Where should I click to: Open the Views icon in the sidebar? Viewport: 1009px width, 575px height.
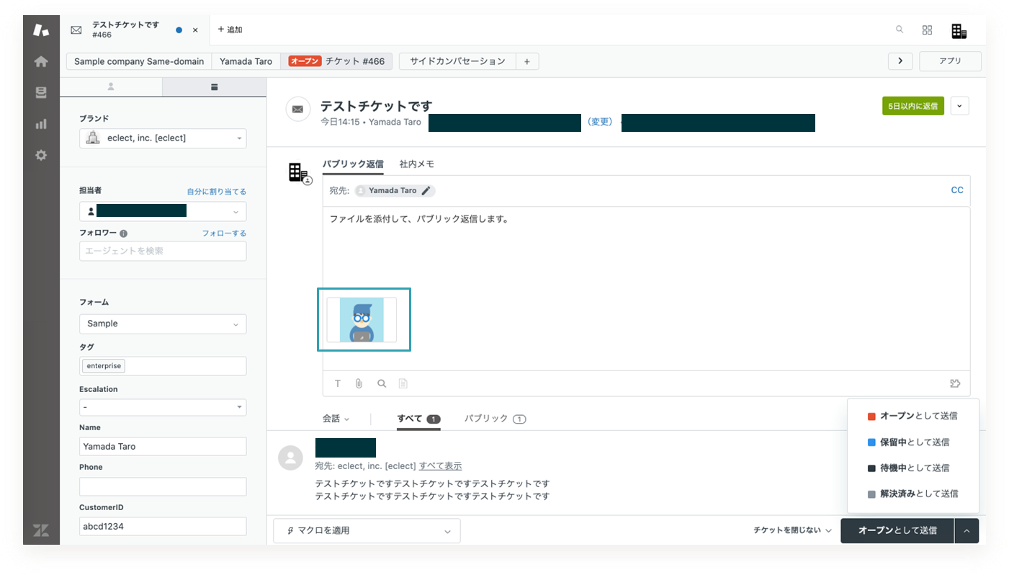pyautogui.click(x=41, y=93)
